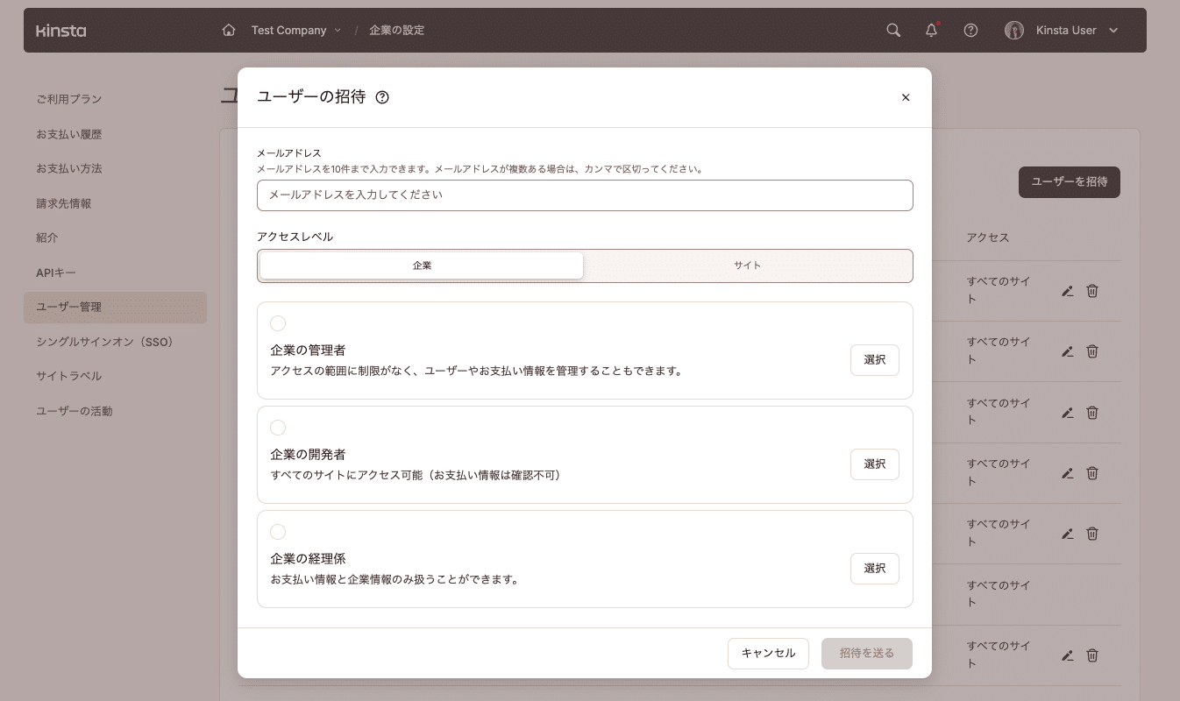Close the ユーザーの招待 dialog with X
This screenshot has height=701, width=1180.
tap(906, 97)
